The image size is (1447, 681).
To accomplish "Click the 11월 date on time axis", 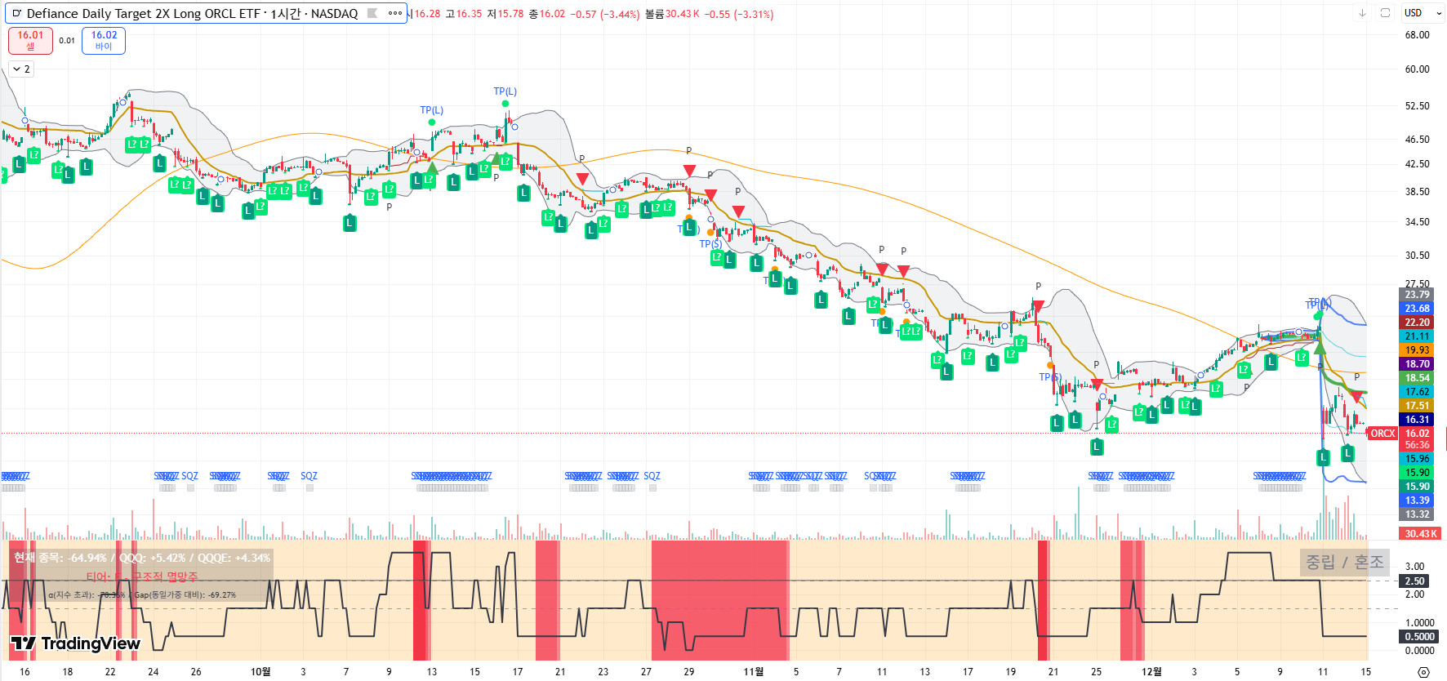I will tap(754, 672).
